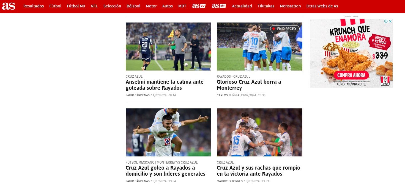Click the AS logo home icon
Image resolution: width=405 pixels, height=188 pixels.
(9, 6)
